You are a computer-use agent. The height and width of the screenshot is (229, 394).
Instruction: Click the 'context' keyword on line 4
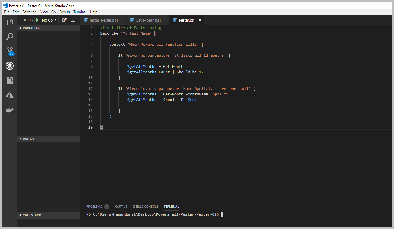pyautogui.click(x=117, y=44)
